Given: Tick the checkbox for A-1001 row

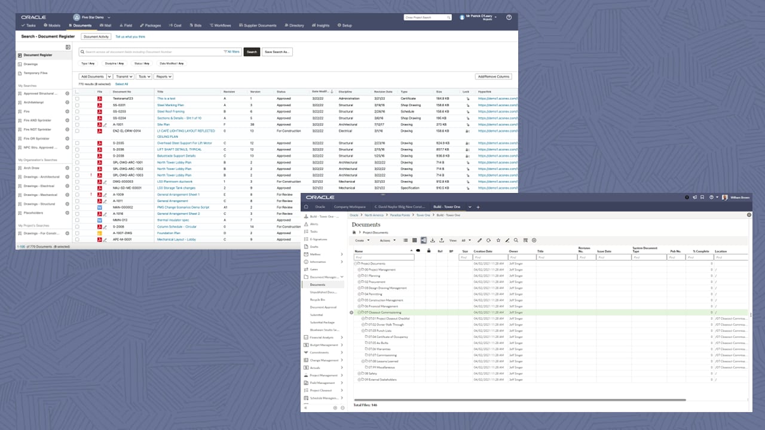Looking at the screenshot, I should point(77,124).
